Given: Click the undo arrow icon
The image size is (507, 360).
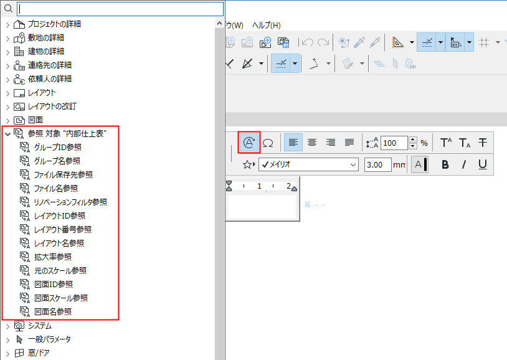Looking at the screenshot, I should click(x=307, y=42).
